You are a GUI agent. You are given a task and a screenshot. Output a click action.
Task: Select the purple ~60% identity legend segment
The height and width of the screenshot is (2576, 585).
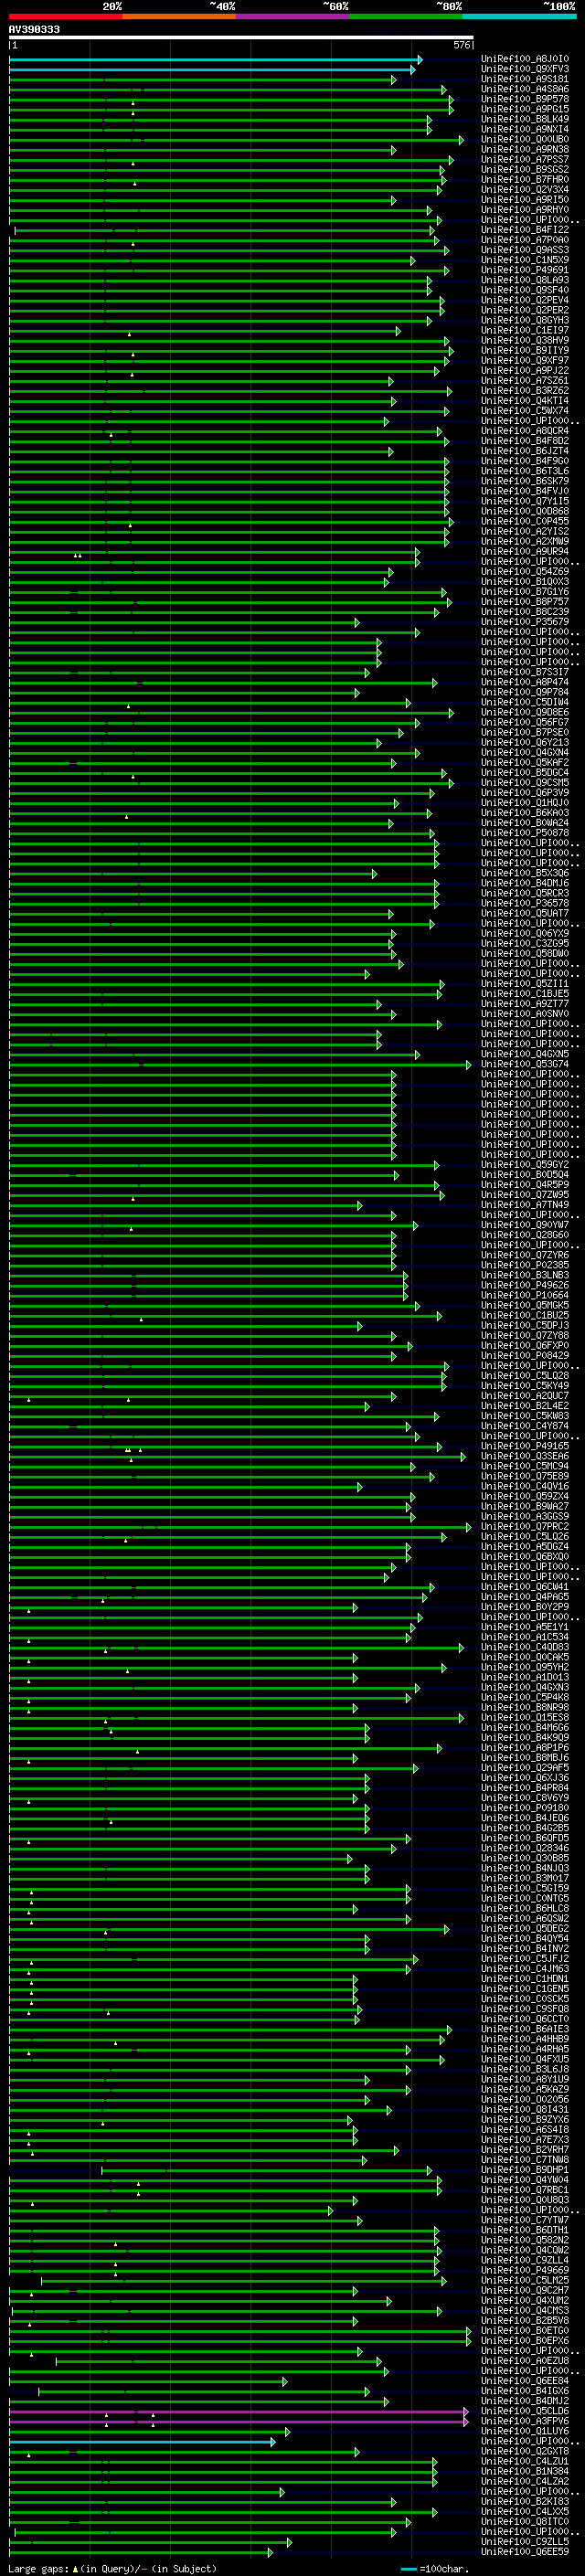click(293, 16)
